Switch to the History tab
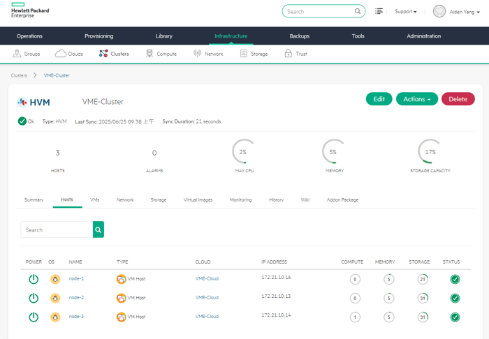 click(x=277, y=199)
